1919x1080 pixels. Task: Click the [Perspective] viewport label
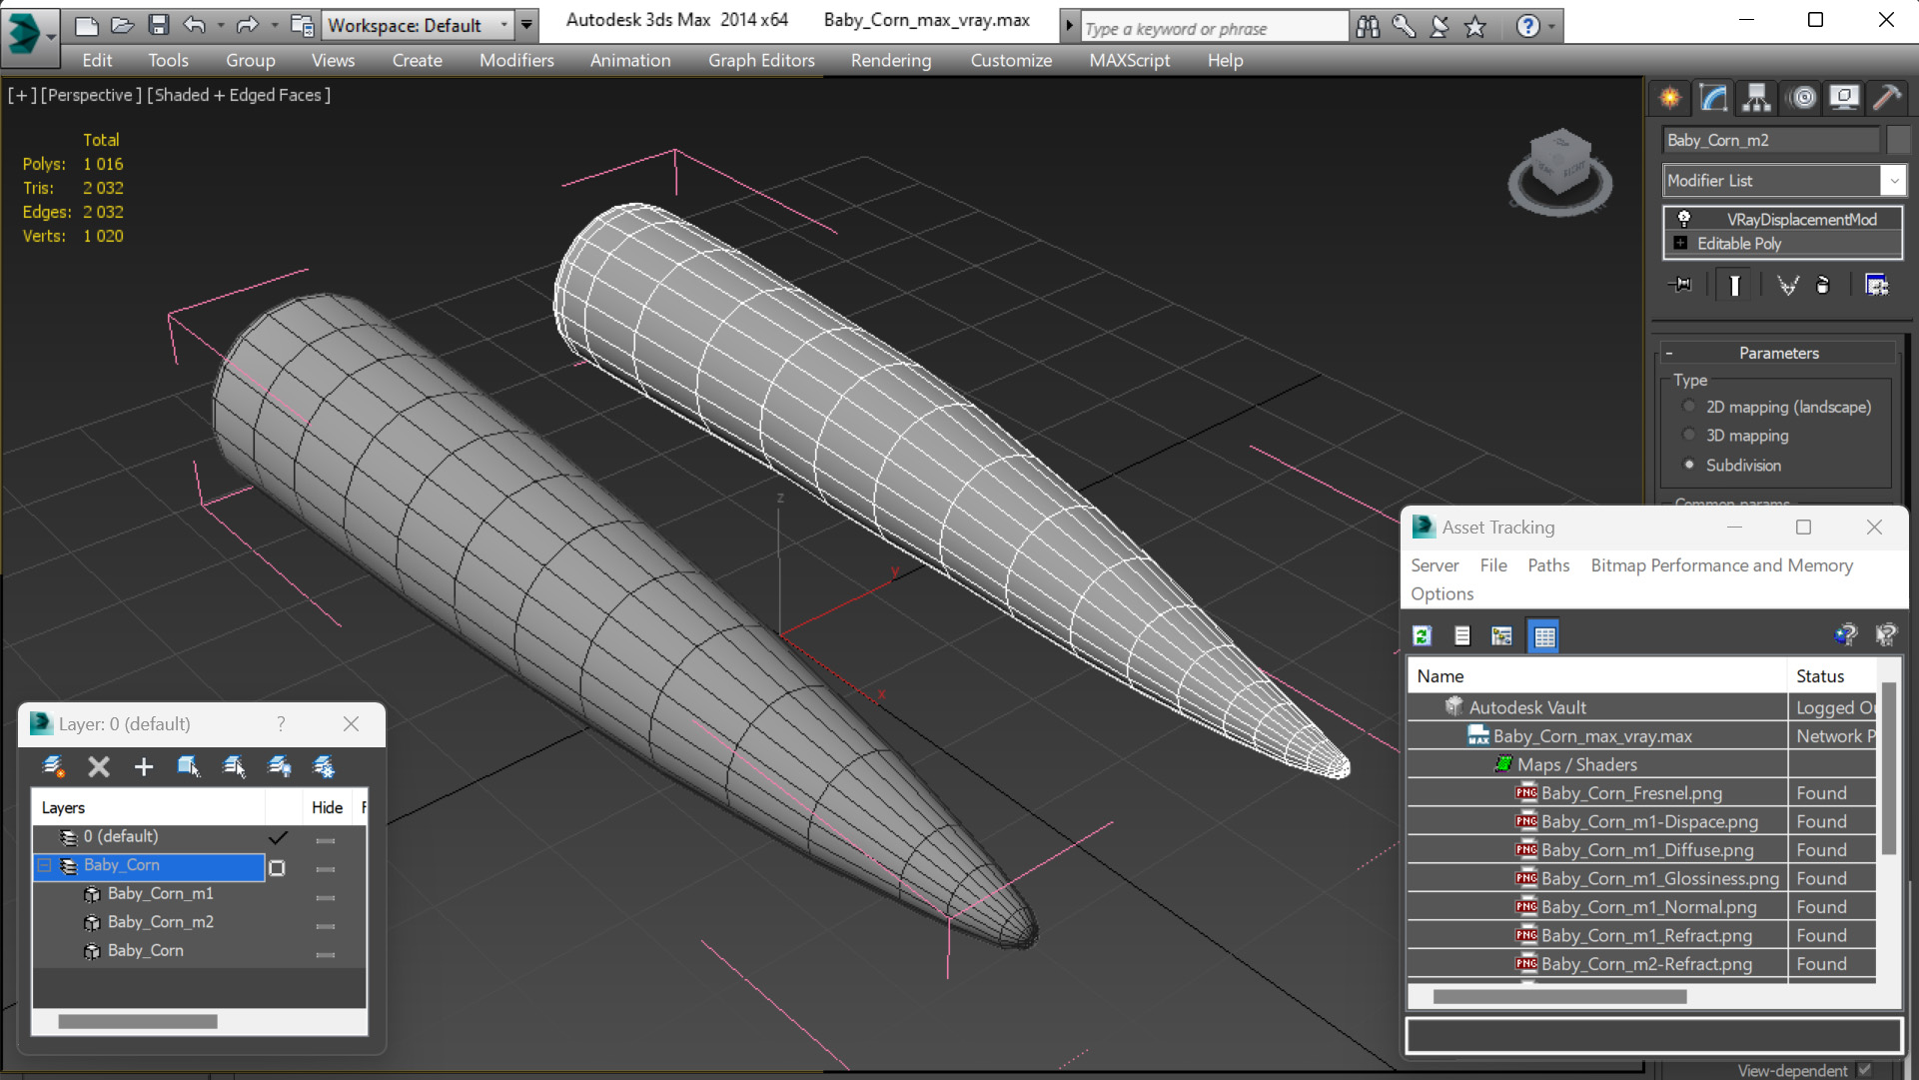point(92,95)
